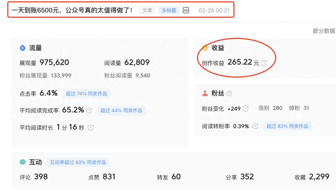
Task: Open the question mark help beside 粉丝
Action: tap(229, 93)
